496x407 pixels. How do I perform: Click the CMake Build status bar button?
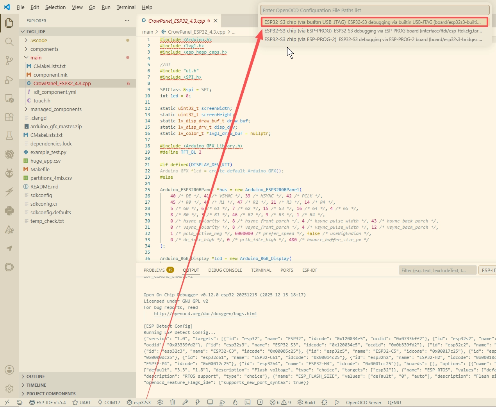(x=306, y=402)
